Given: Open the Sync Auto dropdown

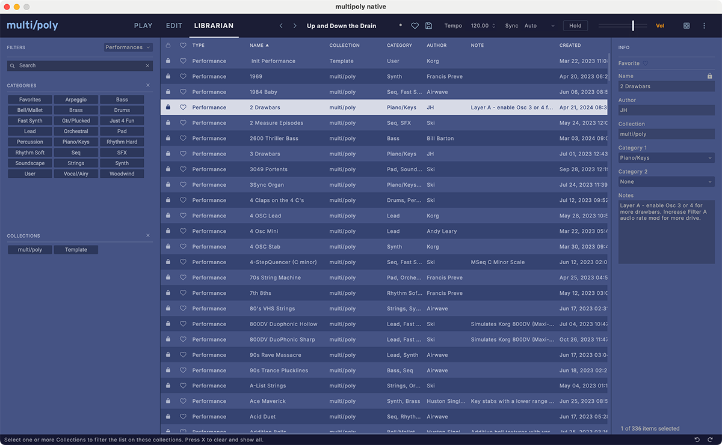Looking at the screenshot, I should click(539, 26).
